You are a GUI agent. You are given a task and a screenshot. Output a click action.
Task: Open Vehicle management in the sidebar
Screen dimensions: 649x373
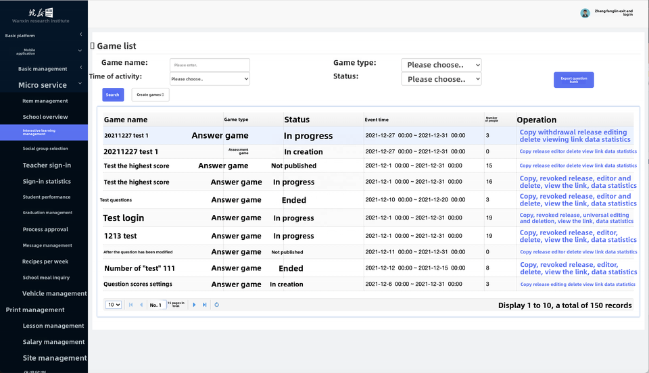[x=54, y=293]
